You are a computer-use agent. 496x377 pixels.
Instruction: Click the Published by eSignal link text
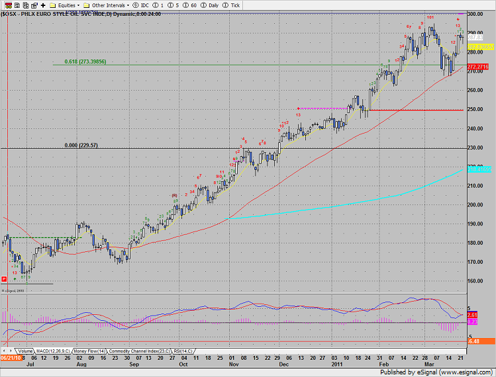436,372
